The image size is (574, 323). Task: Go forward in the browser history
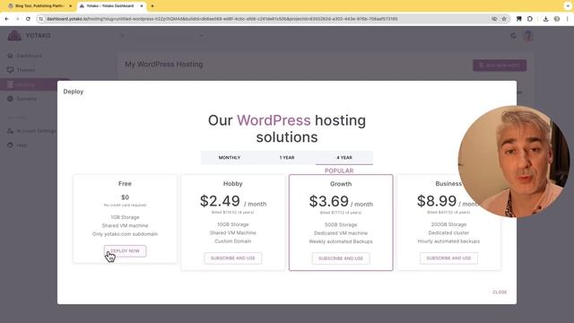(17, 19)
